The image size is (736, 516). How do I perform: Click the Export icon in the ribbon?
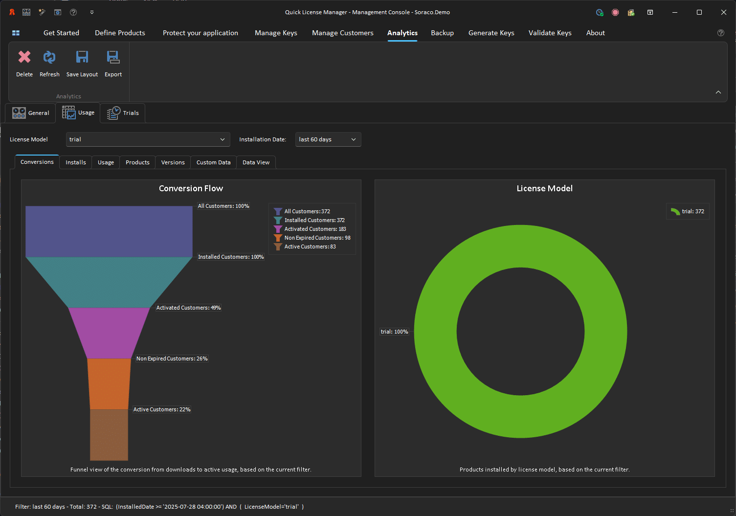tap(113, 58)
